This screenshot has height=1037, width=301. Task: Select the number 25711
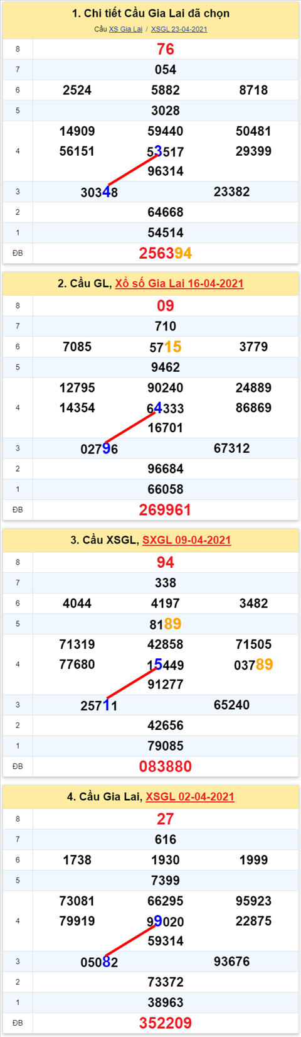pos(99,705)
